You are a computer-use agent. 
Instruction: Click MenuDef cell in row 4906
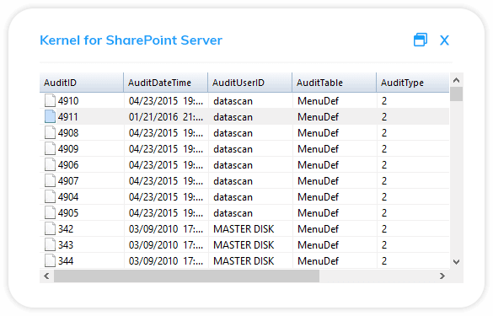coord(335,165)
